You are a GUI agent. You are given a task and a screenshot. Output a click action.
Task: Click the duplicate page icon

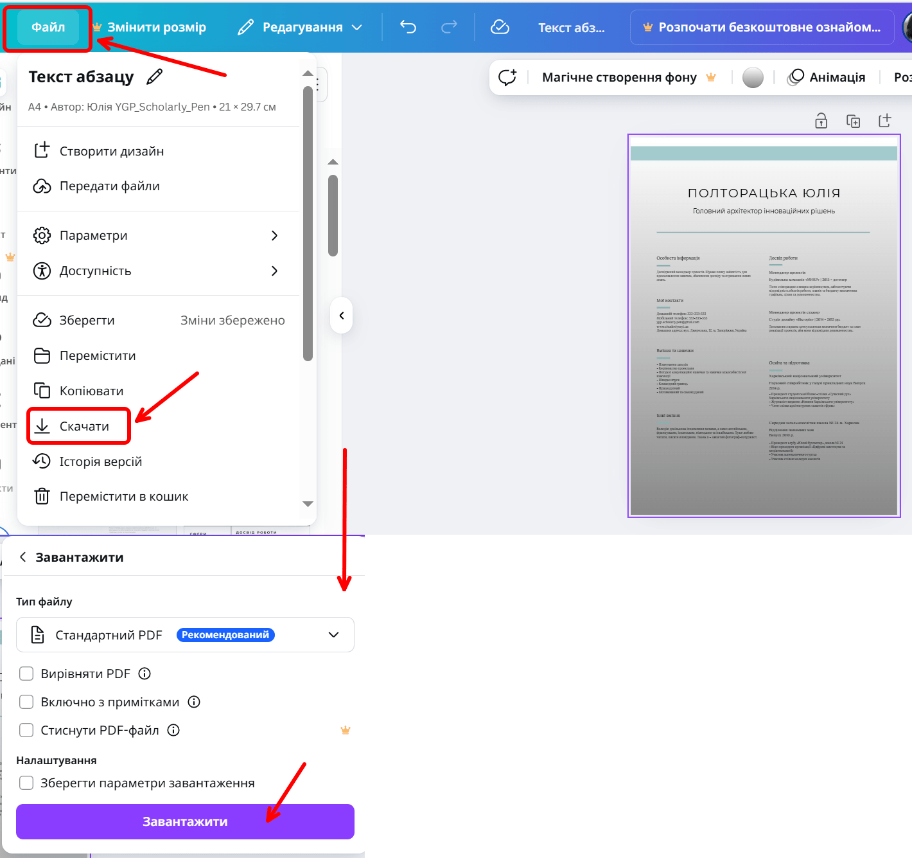tap(853, 121)
